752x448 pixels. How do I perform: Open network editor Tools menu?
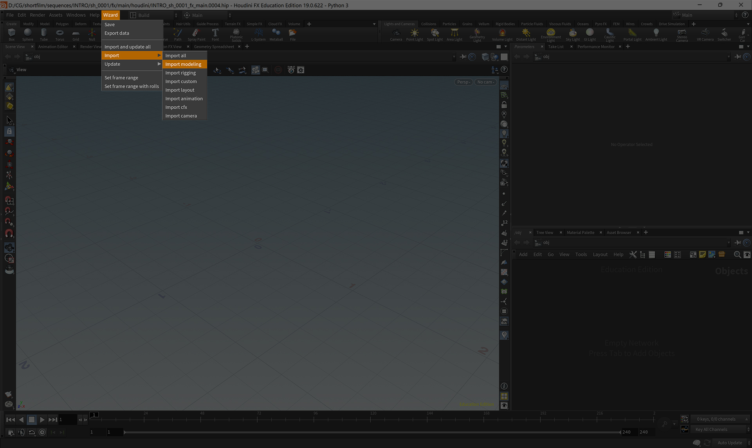click(x=581, y=254)
